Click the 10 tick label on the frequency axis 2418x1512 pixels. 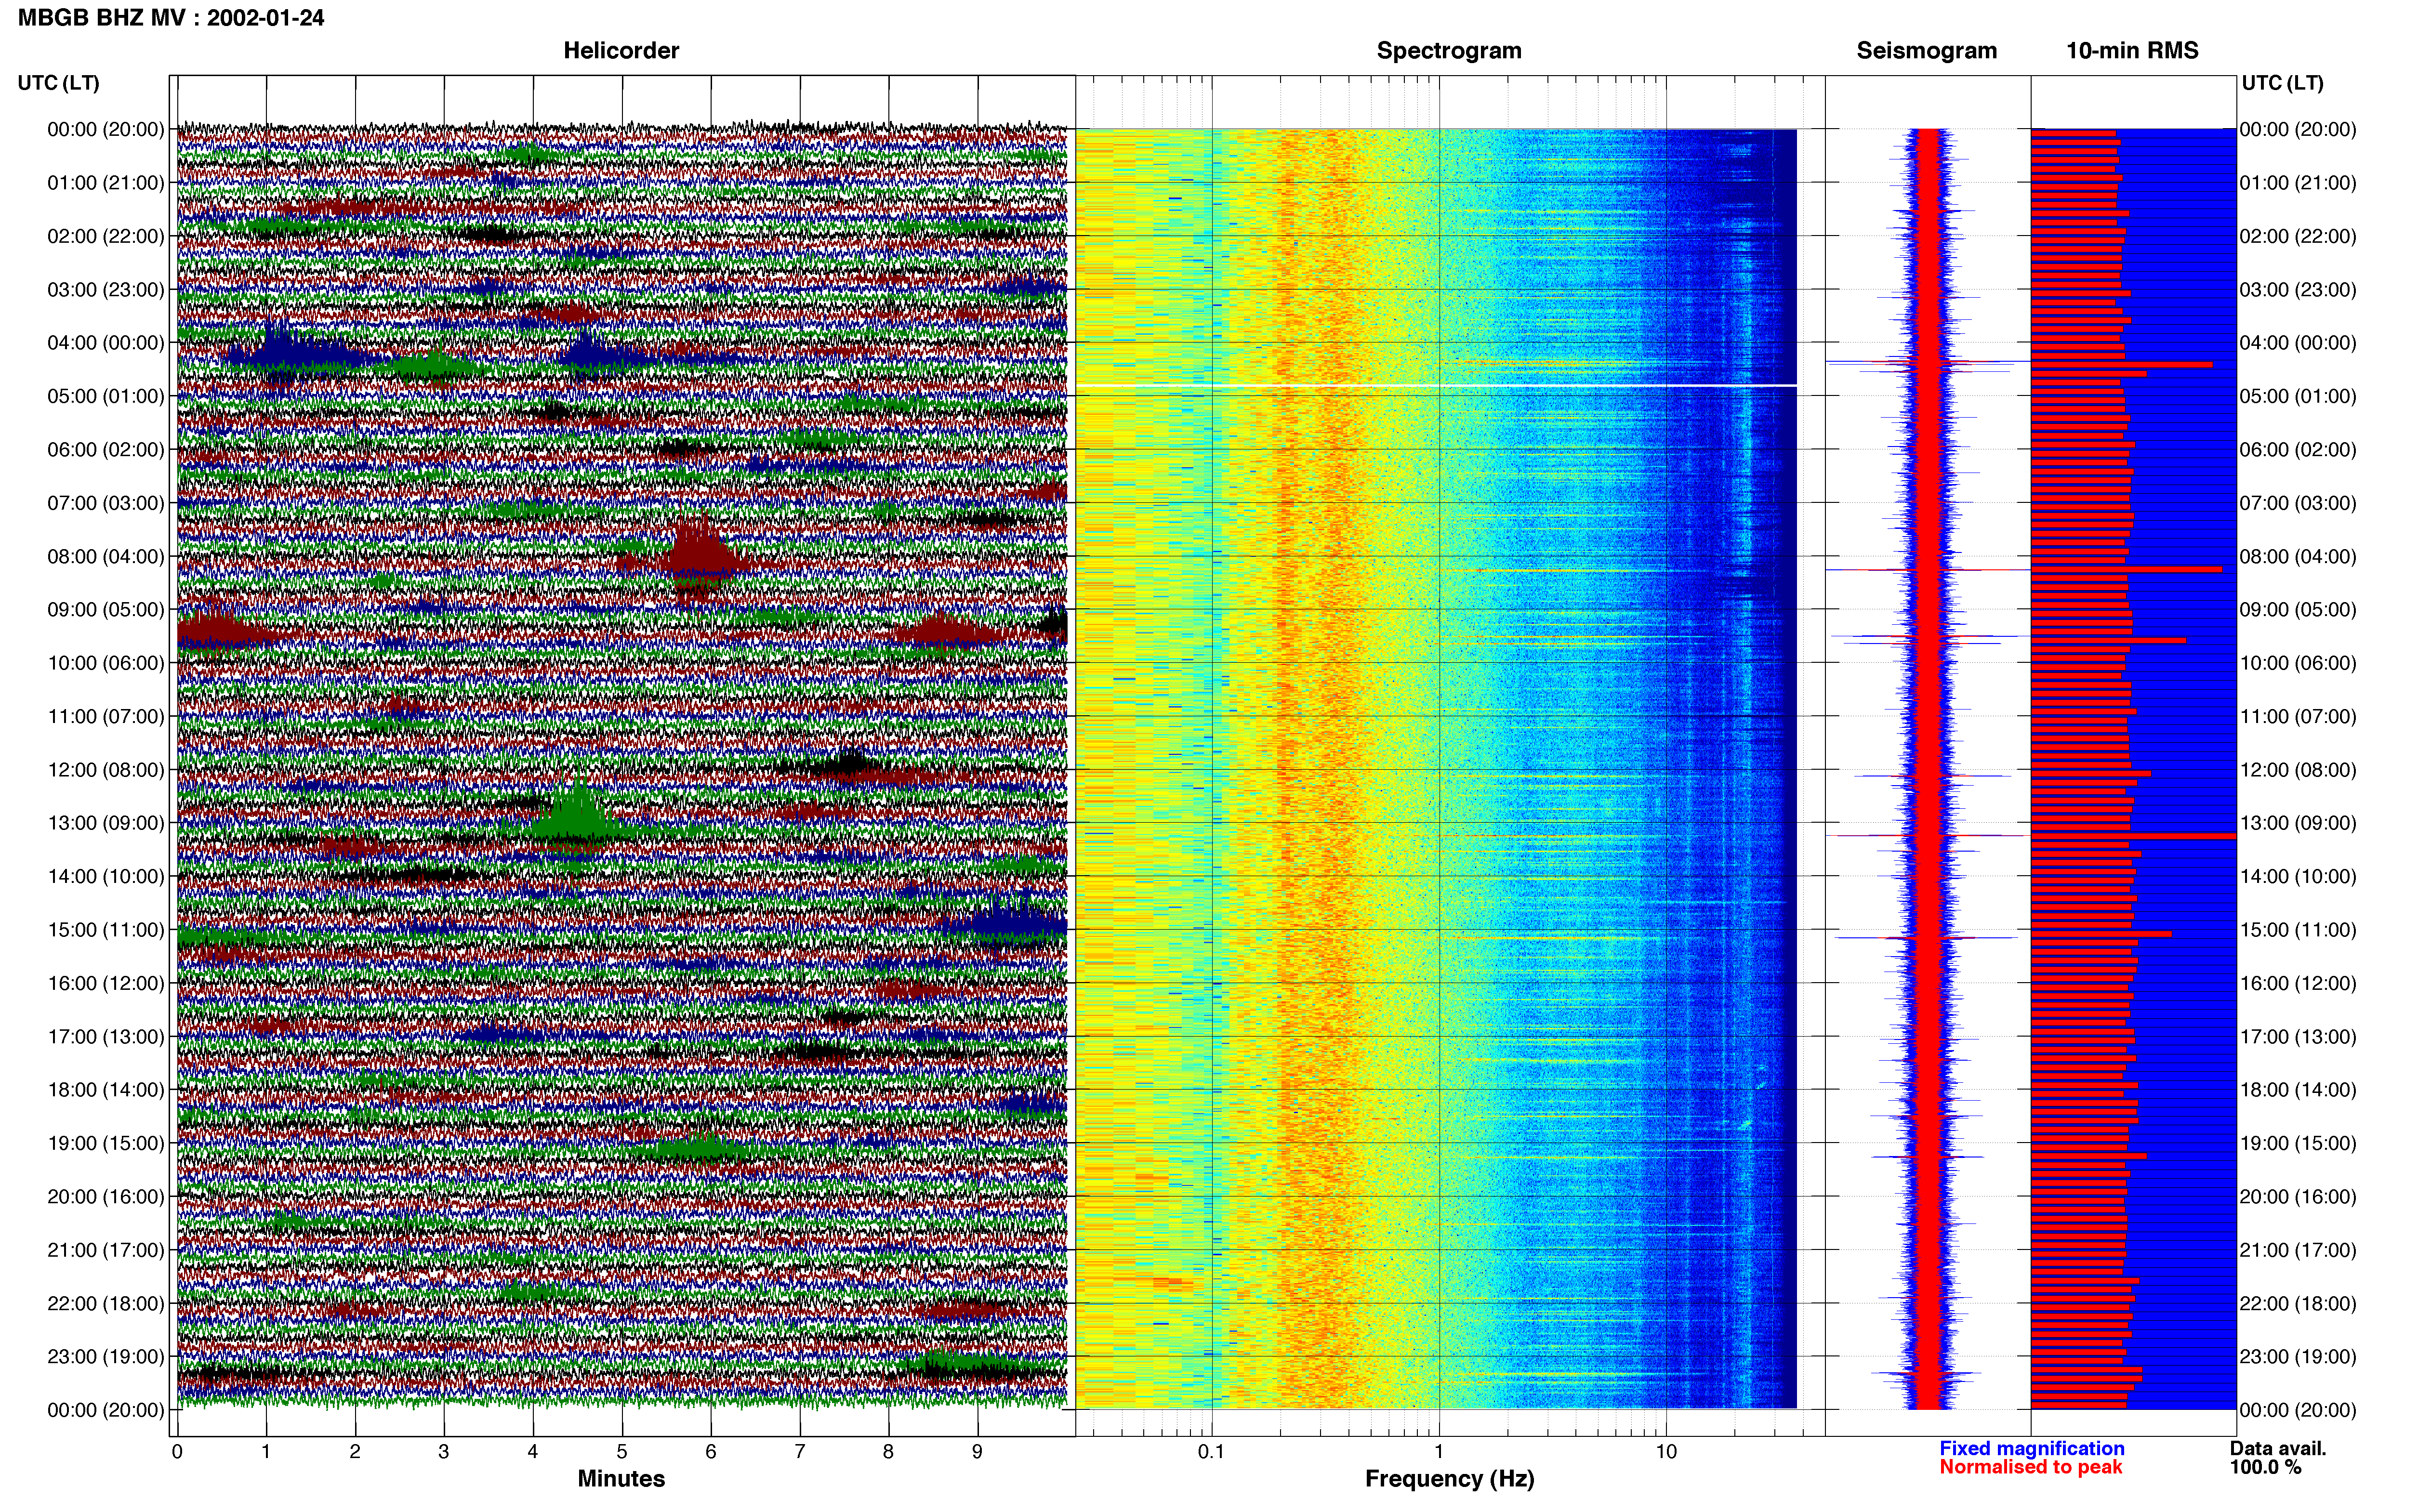click(1665, 1451)
